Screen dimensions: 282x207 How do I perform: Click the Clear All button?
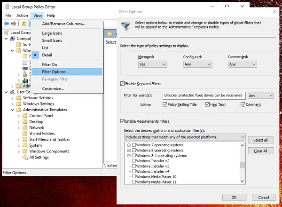(x=261, y=151)
